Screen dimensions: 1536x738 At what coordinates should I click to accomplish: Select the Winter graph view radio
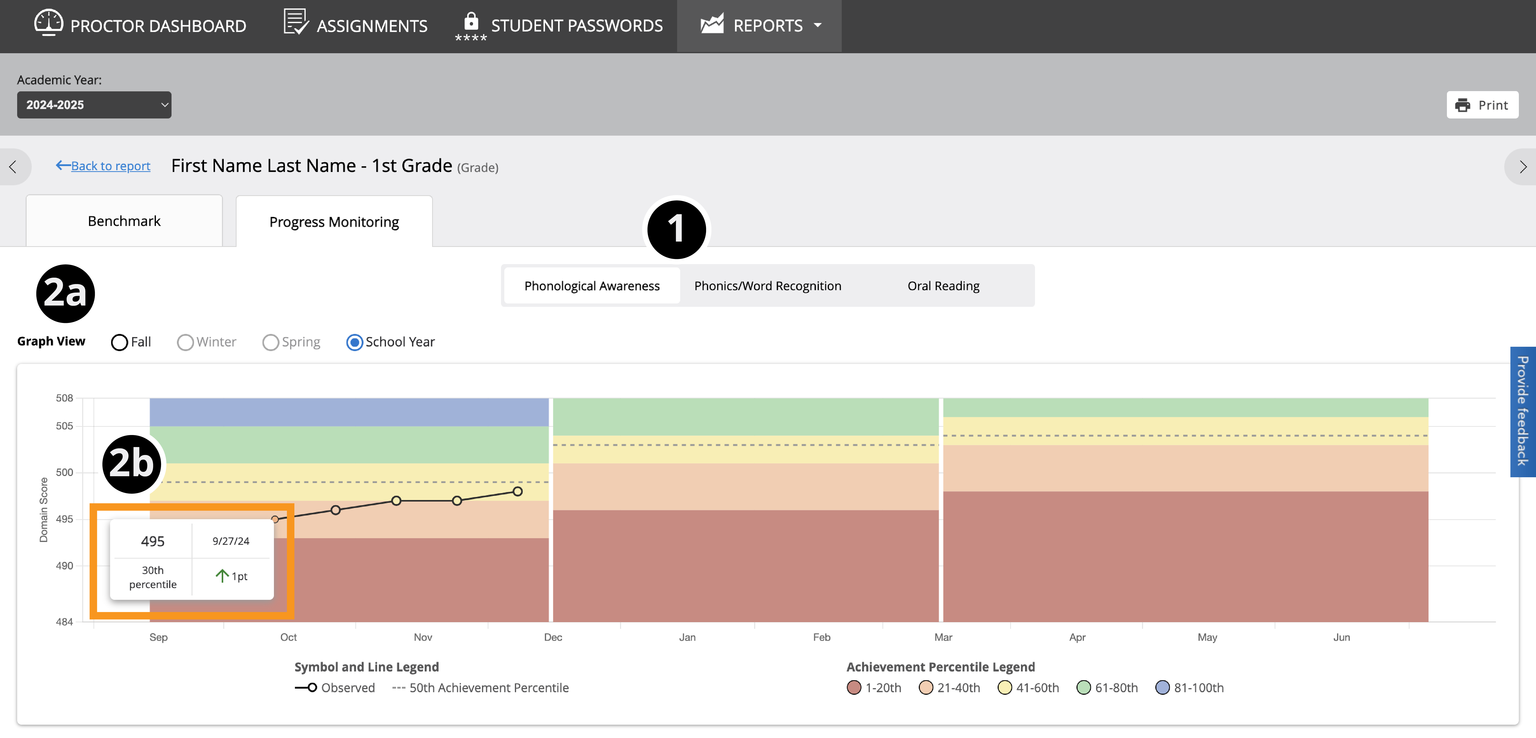coord(185,342)
